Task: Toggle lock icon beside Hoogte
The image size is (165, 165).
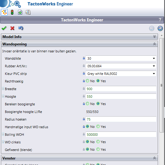Action: (84, 96)
